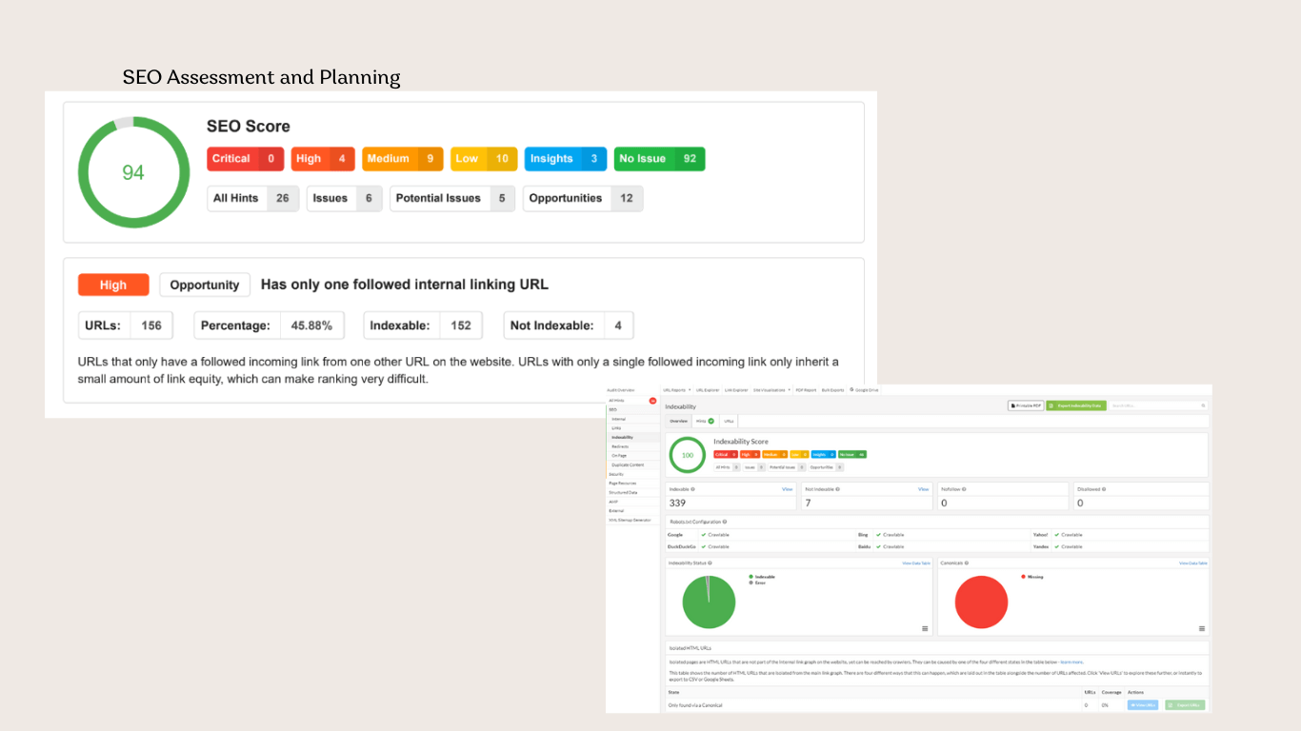The width and height of the screenshot is (1301, 731).
Task: Click the Robots.txt Configuration help icon
Action: pyautogui.click(x=725, y=522)
